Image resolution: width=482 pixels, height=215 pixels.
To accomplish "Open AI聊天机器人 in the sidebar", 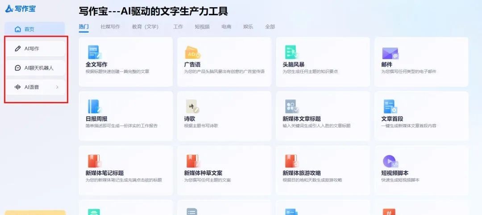I will (x=36, y=68).
